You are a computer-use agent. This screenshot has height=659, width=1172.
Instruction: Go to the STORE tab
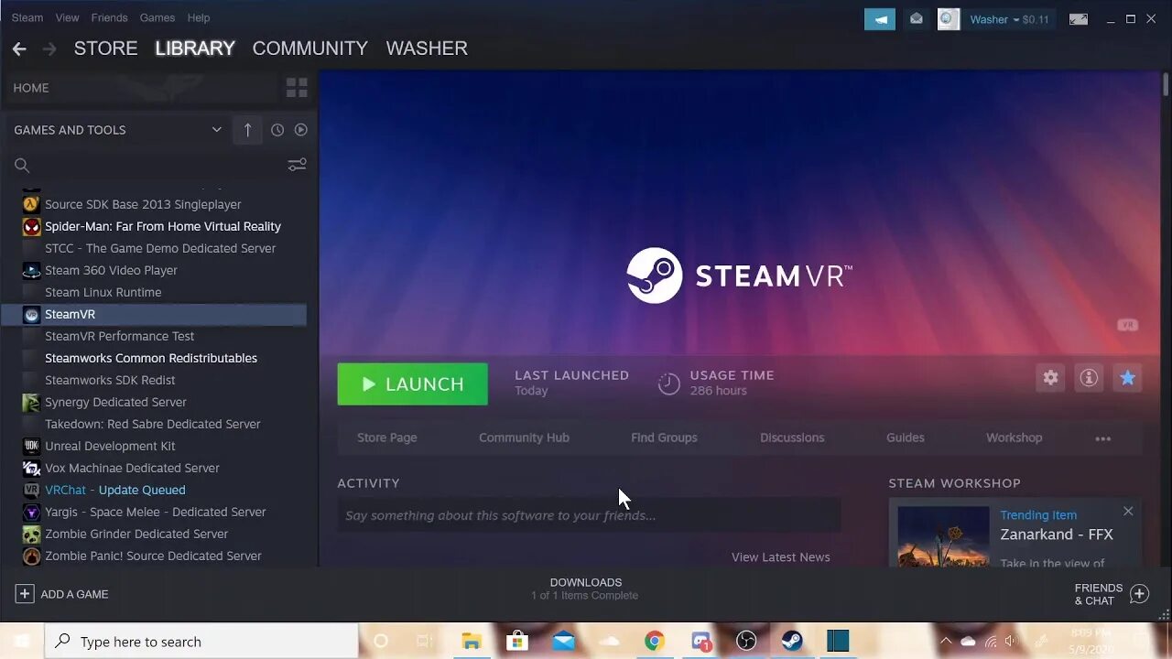point(106,49)
